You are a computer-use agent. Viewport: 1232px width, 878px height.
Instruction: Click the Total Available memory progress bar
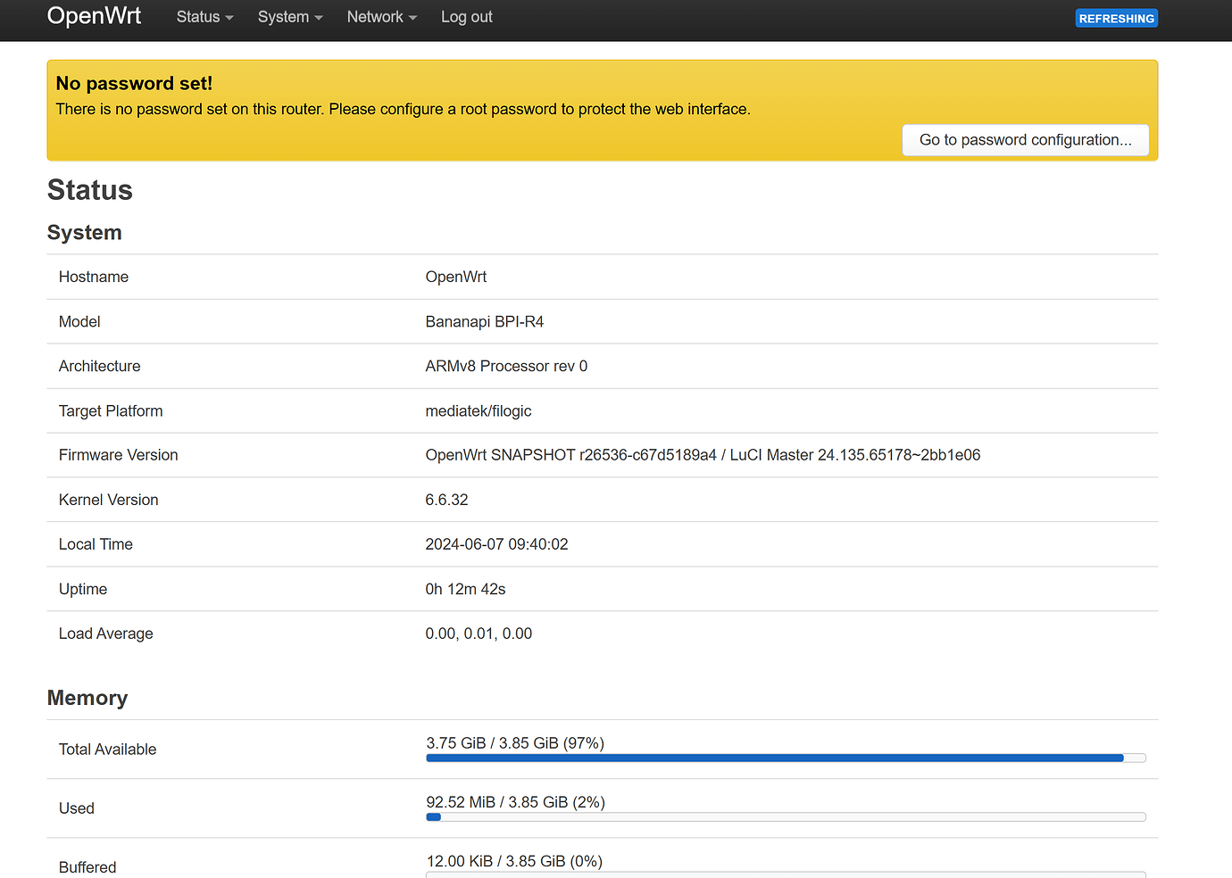(786, 758)
